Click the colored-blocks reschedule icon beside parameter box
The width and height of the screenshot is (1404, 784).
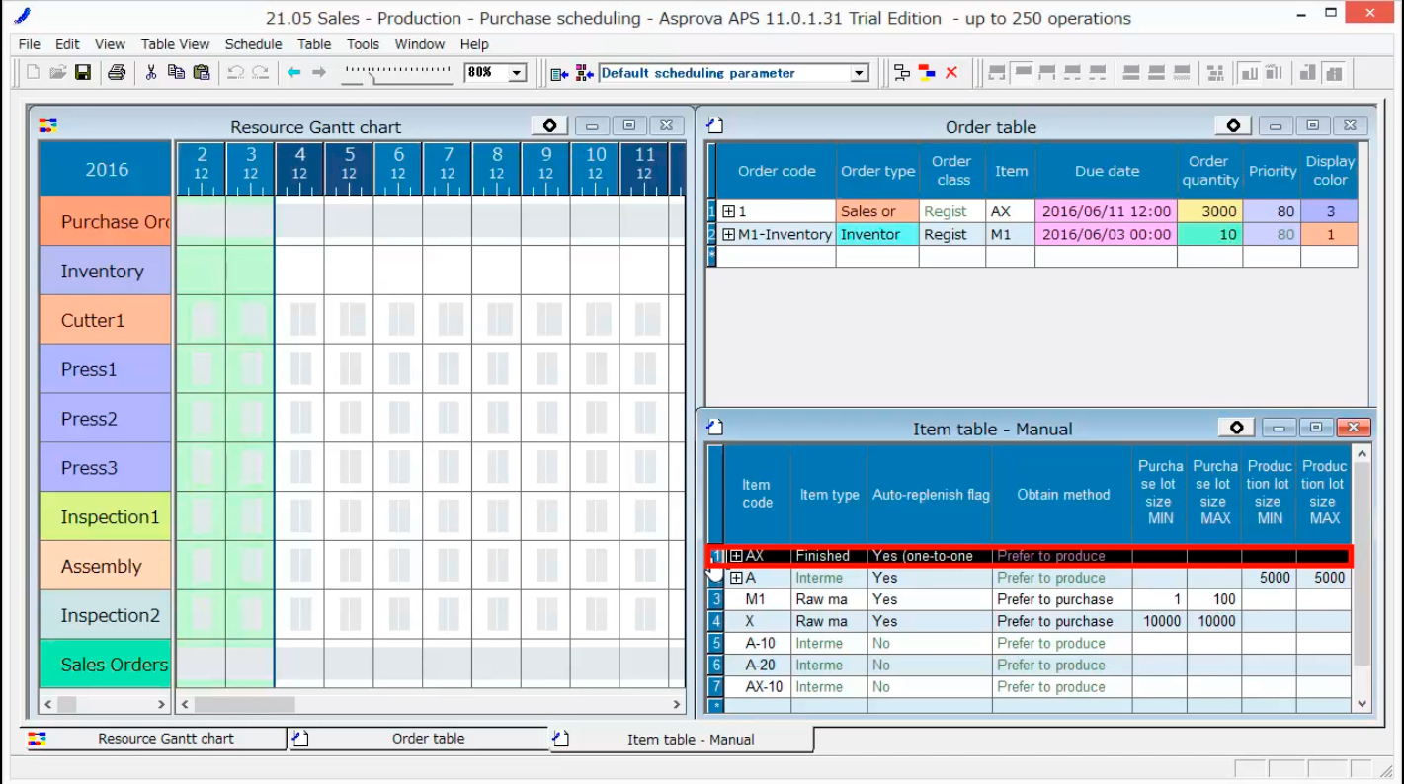pyautogui.click(x=584, y=73)
